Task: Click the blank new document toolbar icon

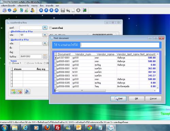Action: click(x=73, y=10)
